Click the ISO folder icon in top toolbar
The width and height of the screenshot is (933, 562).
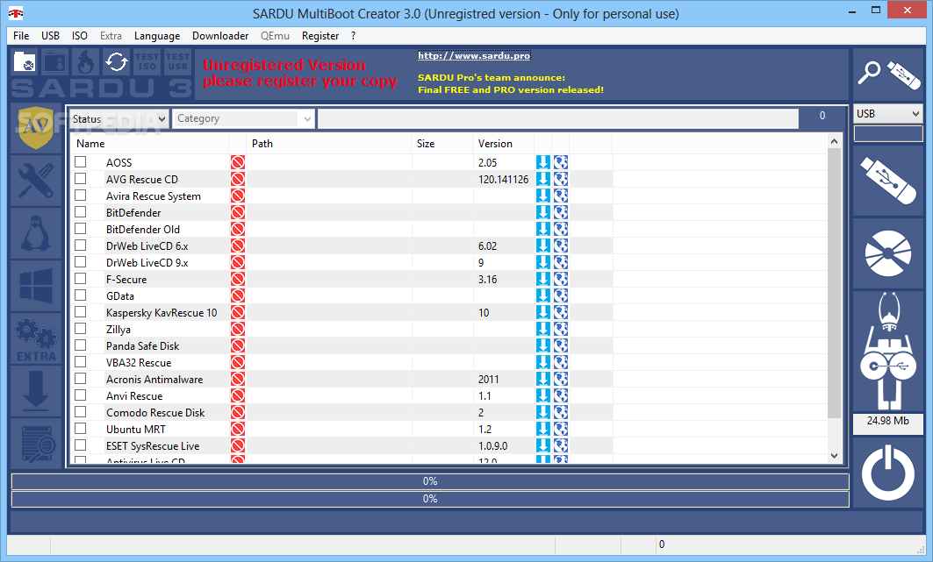pyautogui.click(x=25, y=61)
